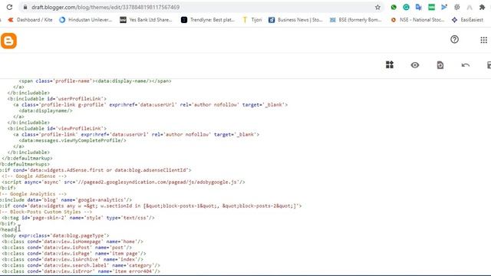Click the closing b:defaultmarkups line

click(x=25, y=164)
